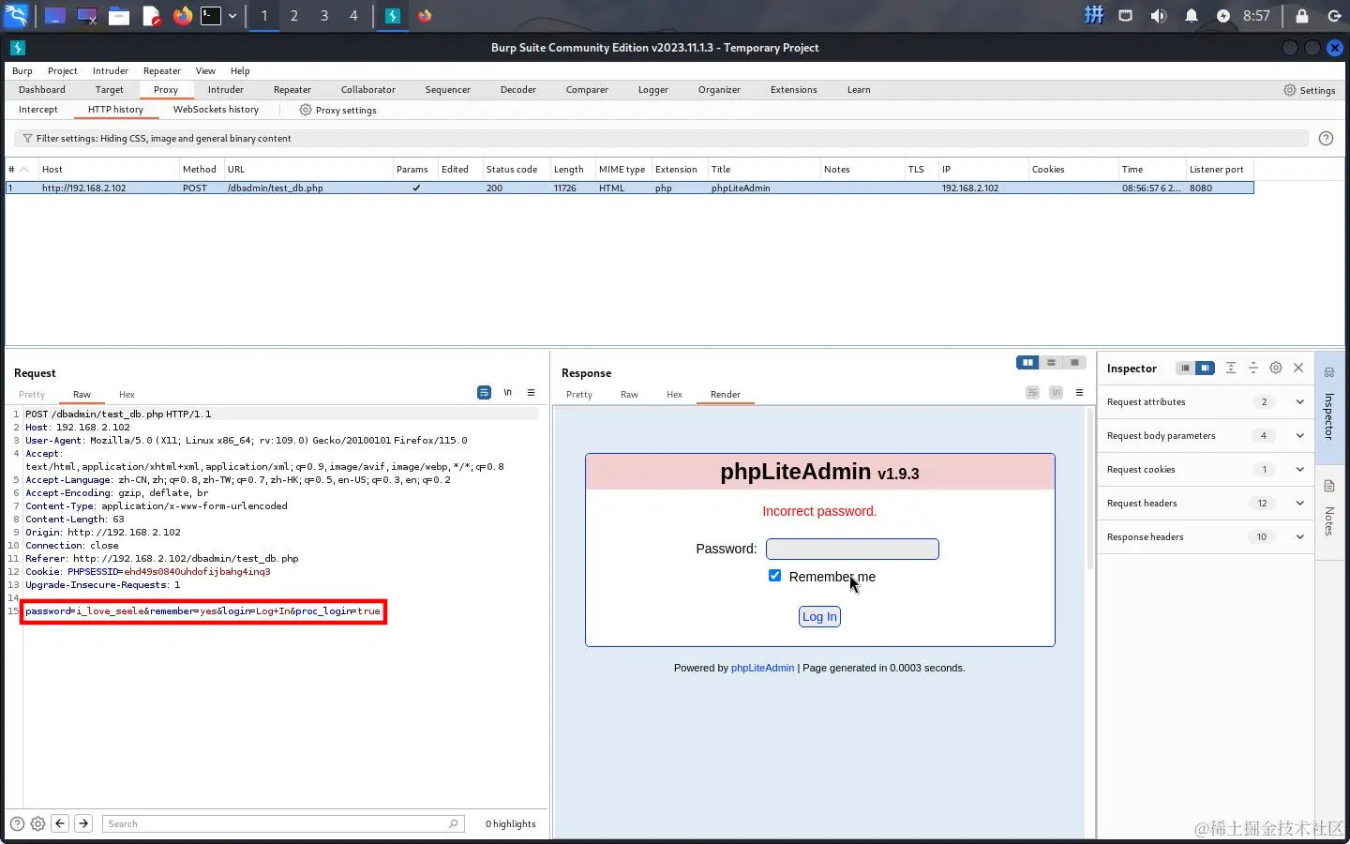
Task: Expand all Inspector sections
Action: 1231,369
